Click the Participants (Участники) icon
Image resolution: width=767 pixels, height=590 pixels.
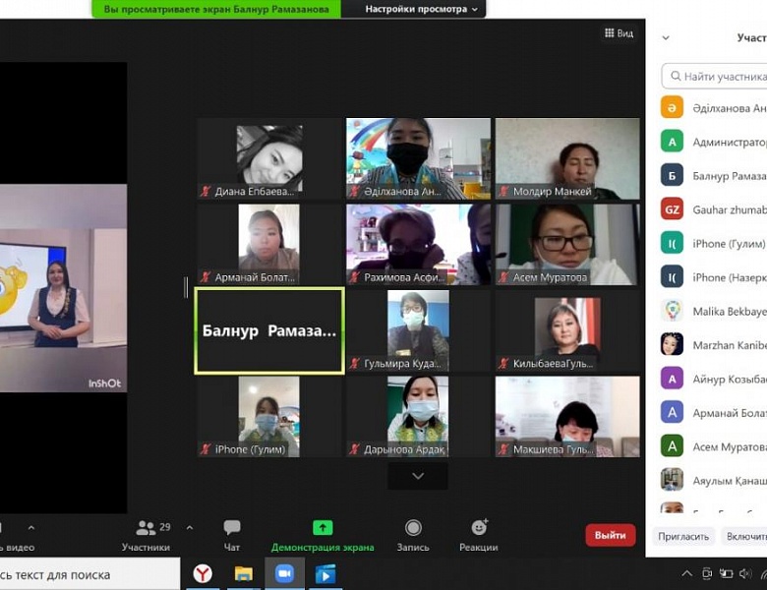tap(146, 529)
